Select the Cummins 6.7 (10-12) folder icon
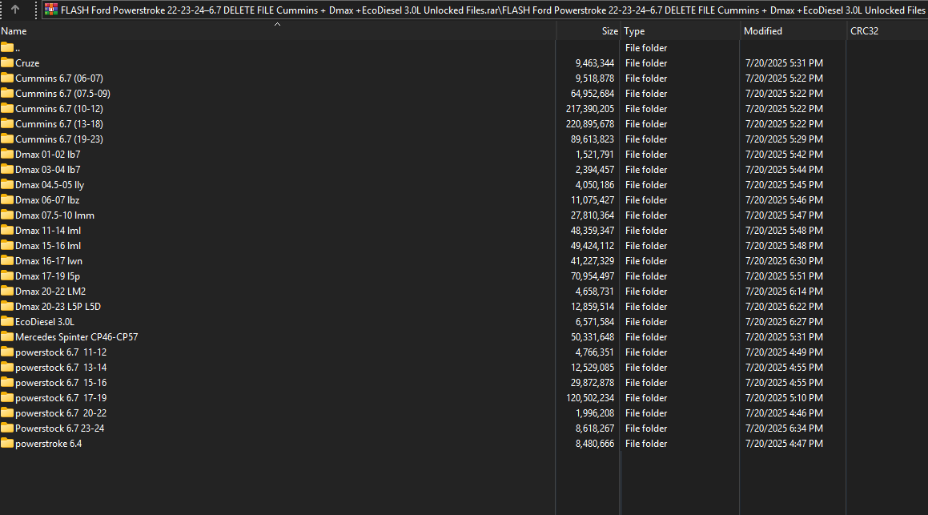Image resolution: width=928 pixels, height=515 pixels. (x=7, y=108)
